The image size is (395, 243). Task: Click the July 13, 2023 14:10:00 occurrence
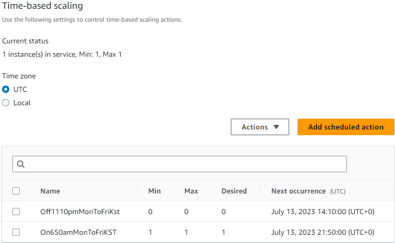(323, 212)
